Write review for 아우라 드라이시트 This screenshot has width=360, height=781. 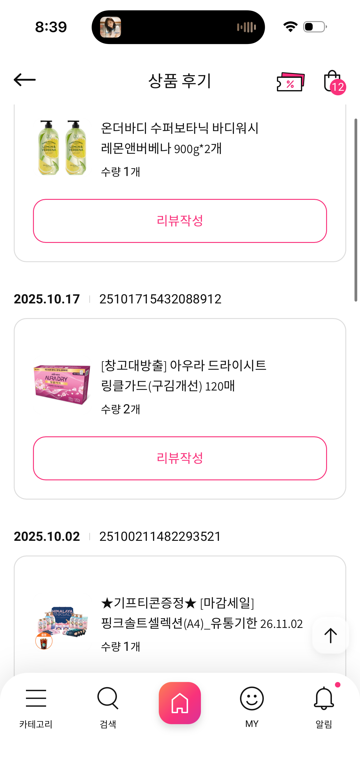tap(180, 458)
